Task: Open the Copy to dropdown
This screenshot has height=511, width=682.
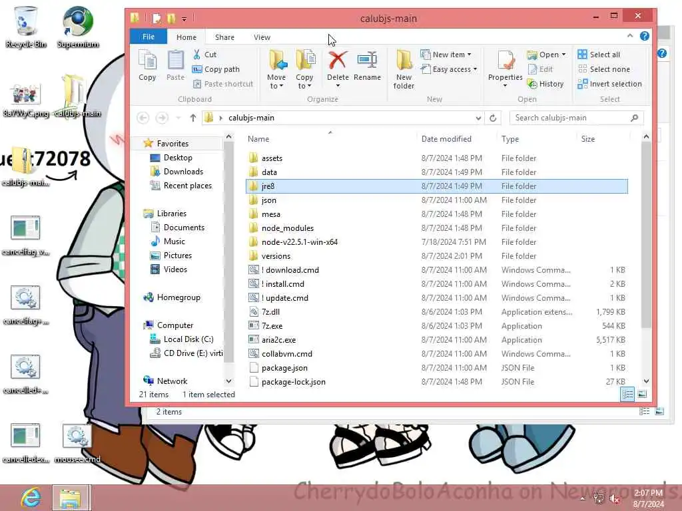Action: click(304, 81)
